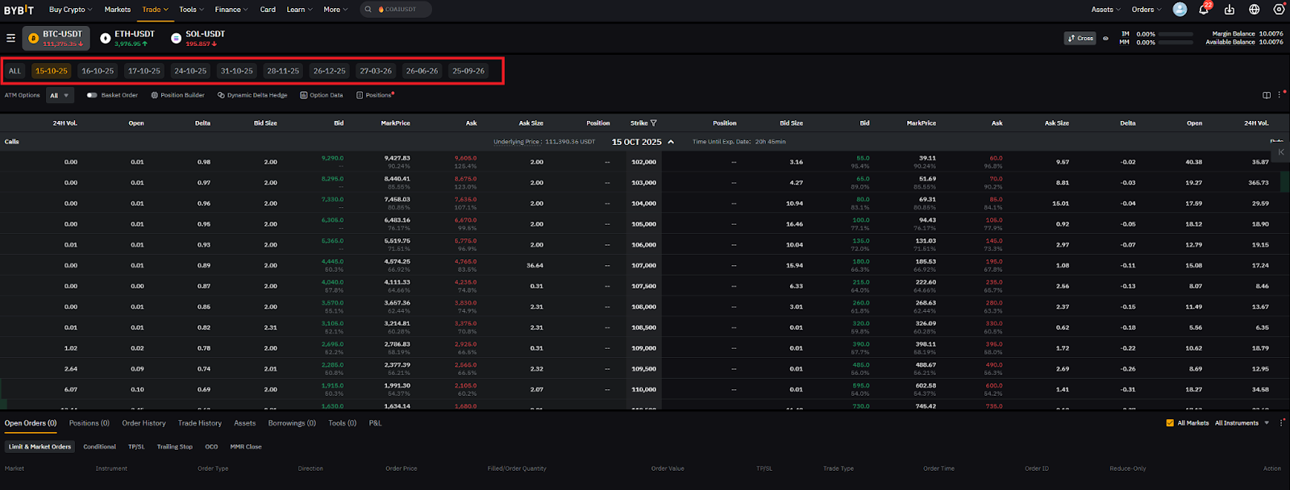Click the collapse side panel arrow icon
This screenshot has width=1290, height=490.
pyautogui.click(x=1281, y=152)
